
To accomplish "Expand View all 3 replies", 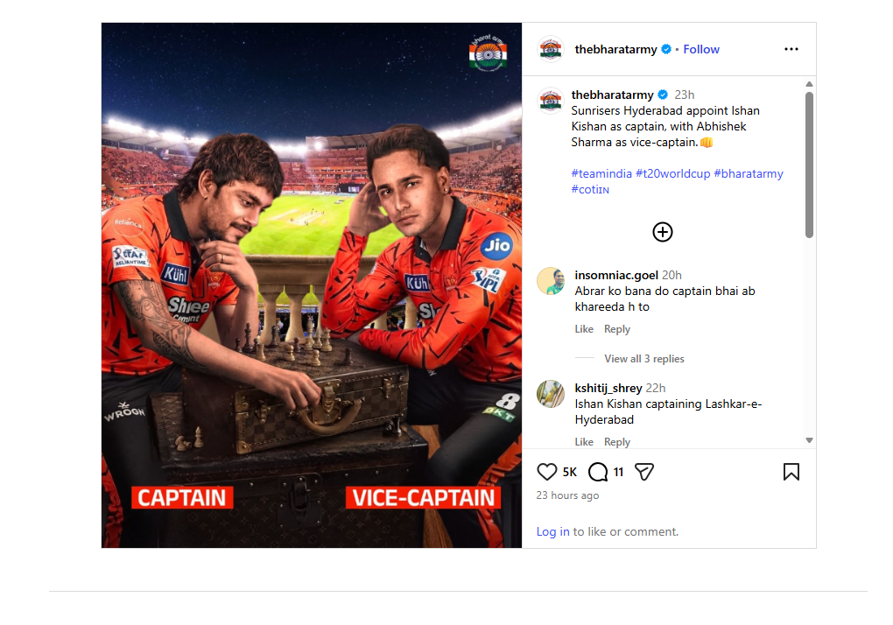I will 644,359.
